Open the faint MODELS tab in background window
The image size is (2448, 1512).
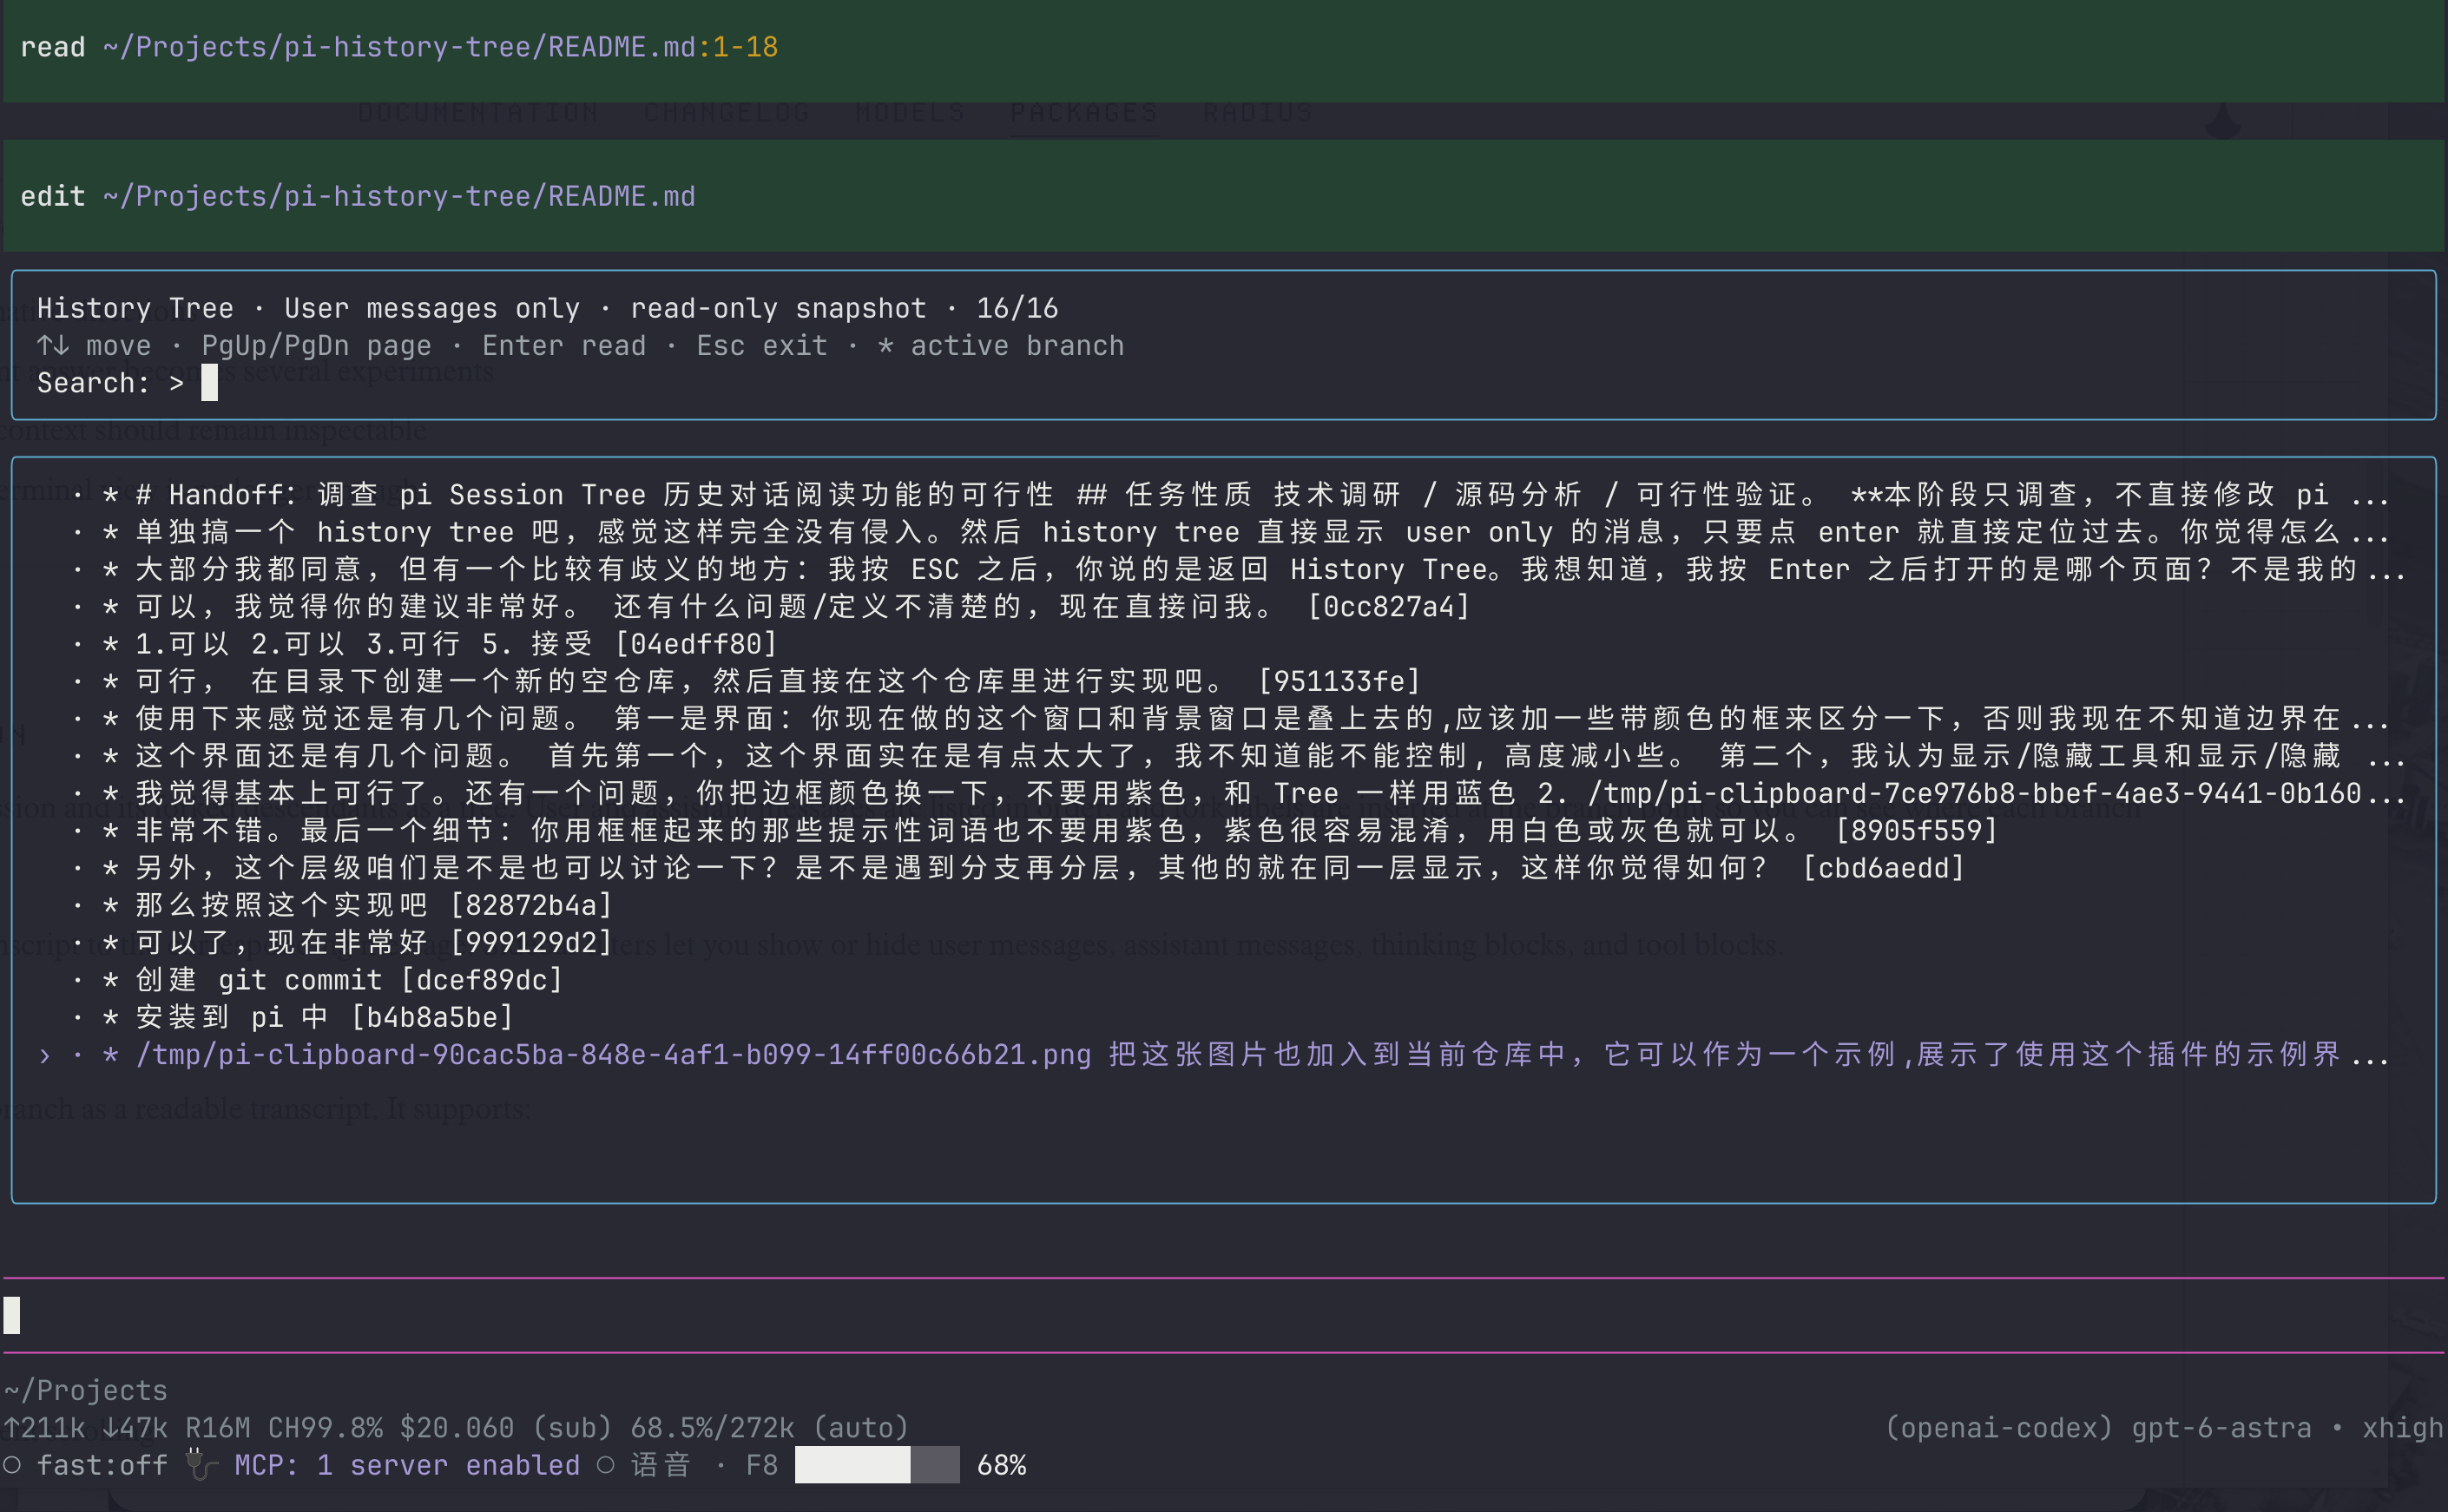click(910, 113)
